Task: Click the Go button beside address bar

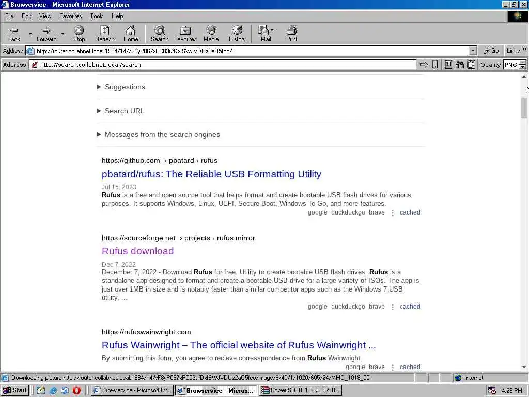Action: click(491, 51)
